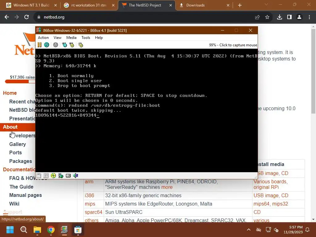Reload the netbsd.org page
The image size is (316, 237).
point(27,17)
